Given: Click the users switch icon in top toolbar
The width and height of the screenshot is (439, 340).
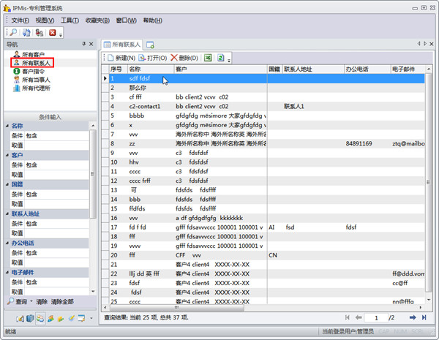Looking at the screenshot, I should click(40, 32).
